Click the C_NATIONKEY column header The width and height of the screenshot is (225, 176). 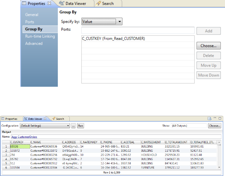tap(90, 142)
